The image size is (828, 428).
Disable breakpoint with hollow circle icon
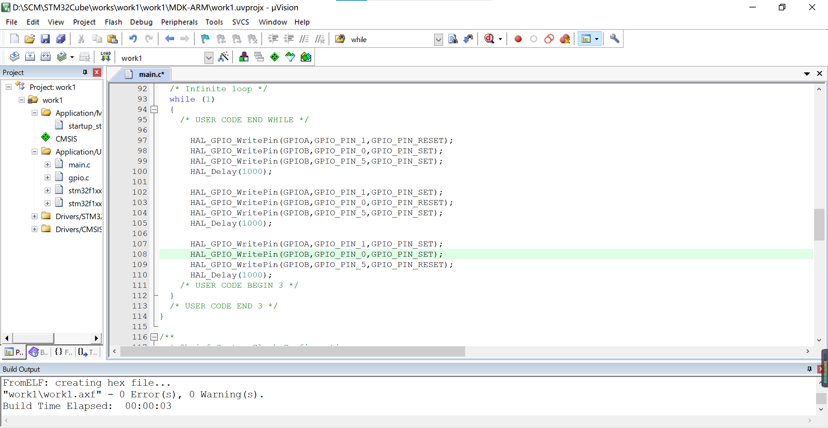534,39
